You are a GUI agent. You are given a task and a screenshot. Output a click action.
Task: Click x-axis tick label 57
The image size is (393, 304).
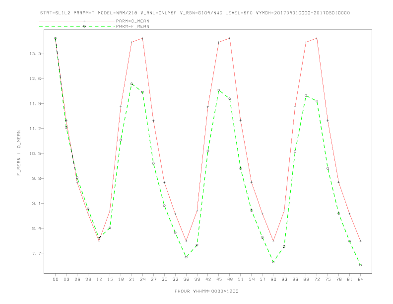(x=262, y=279)
